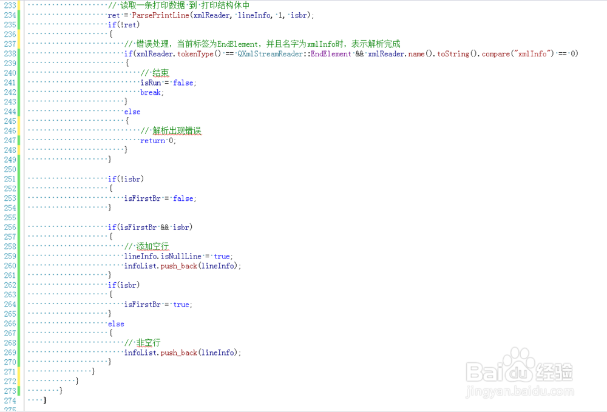Click the green change marker beside line 234

tap(20, 15)
